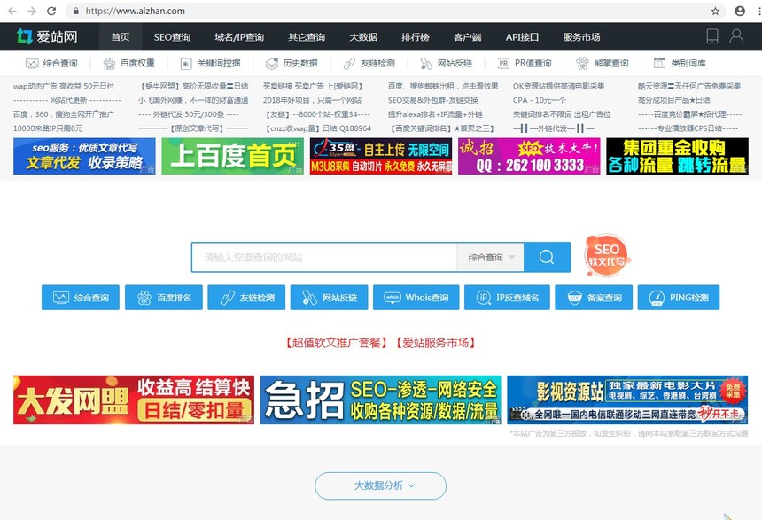Click the blue 友链检测 button below search
The width and height of the screenshot is (762, 520).
(x=246, y=298)
